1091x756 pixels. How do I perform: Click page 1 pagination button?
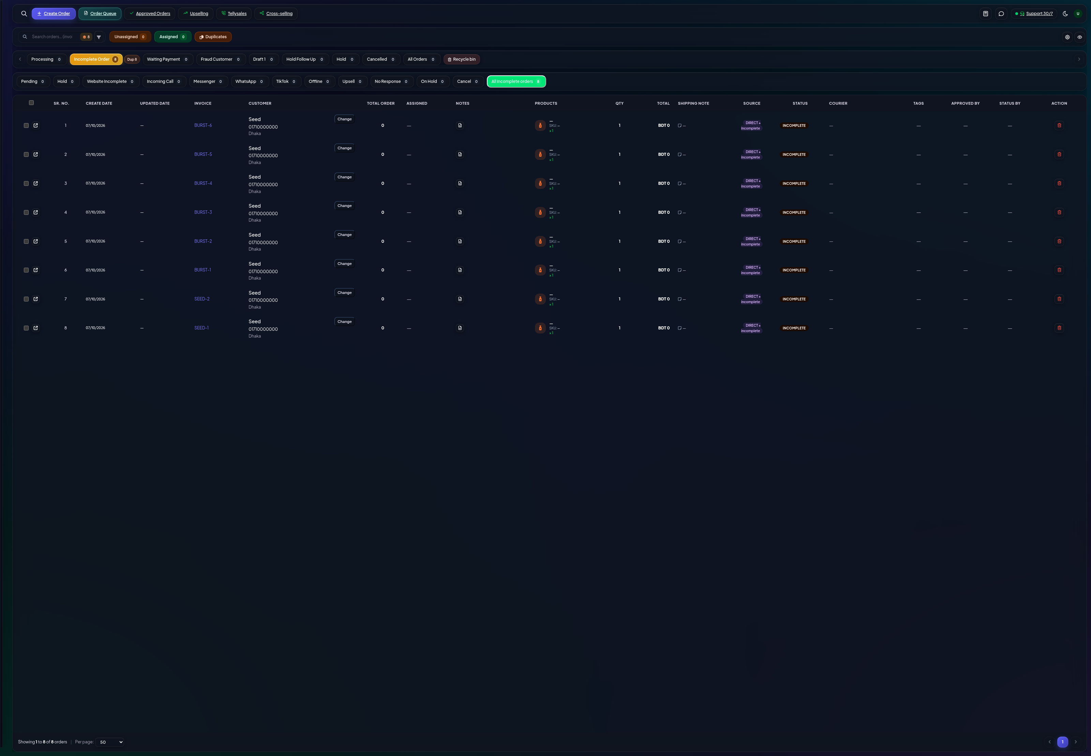point(1063,742)
